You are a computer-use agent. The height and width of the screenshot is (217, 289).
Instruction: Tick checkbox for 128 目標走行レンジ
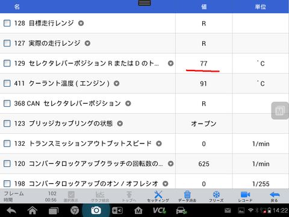7,23
